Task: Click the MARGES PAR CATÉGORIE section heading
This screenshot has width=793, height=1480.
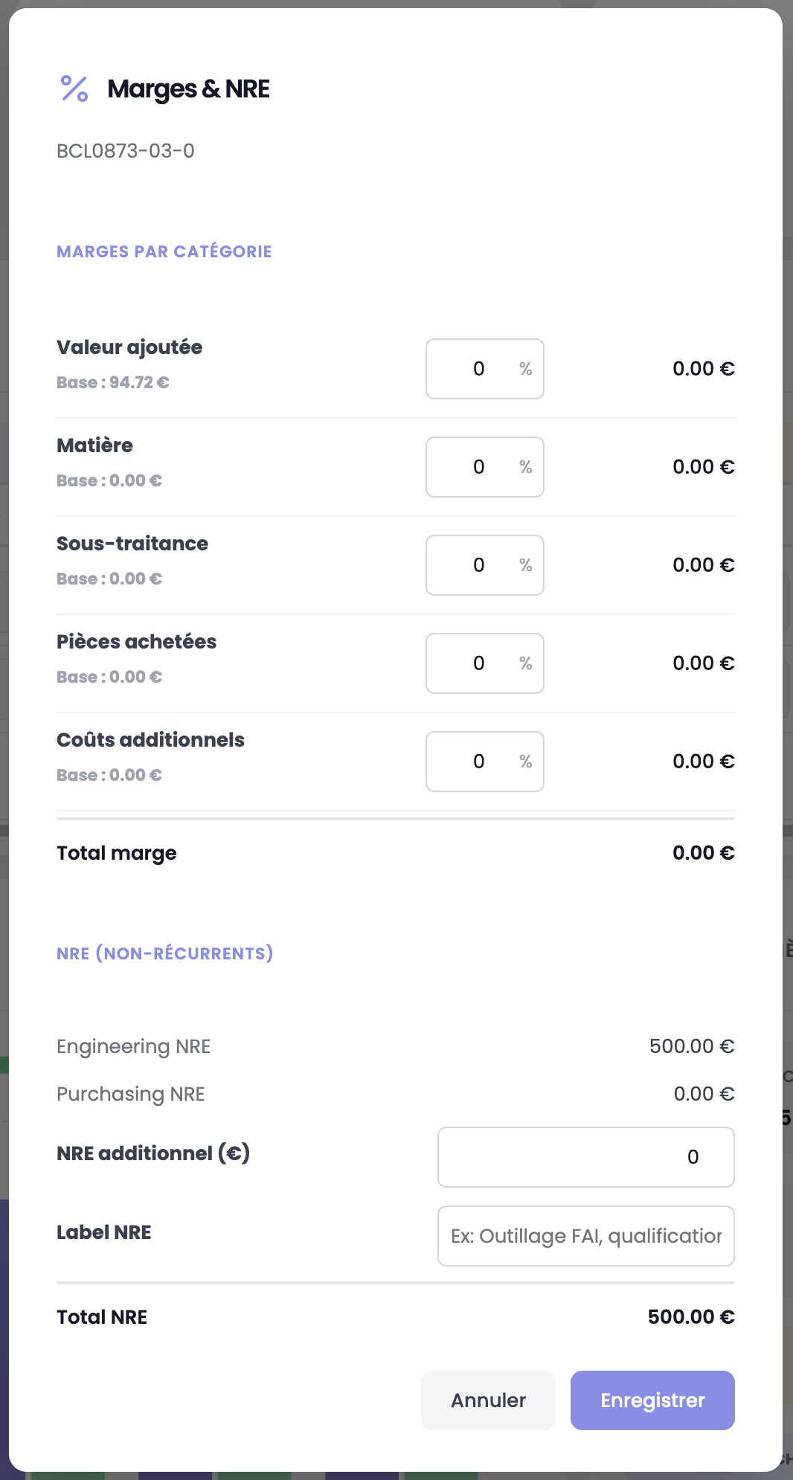Action: pos(164,251)
